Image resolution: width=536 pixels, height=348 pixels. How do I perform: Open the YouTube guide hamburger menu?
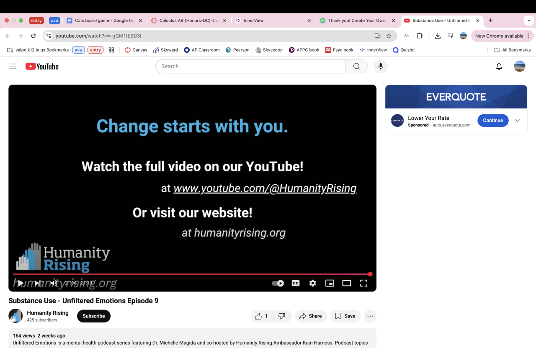coord(13,66)
